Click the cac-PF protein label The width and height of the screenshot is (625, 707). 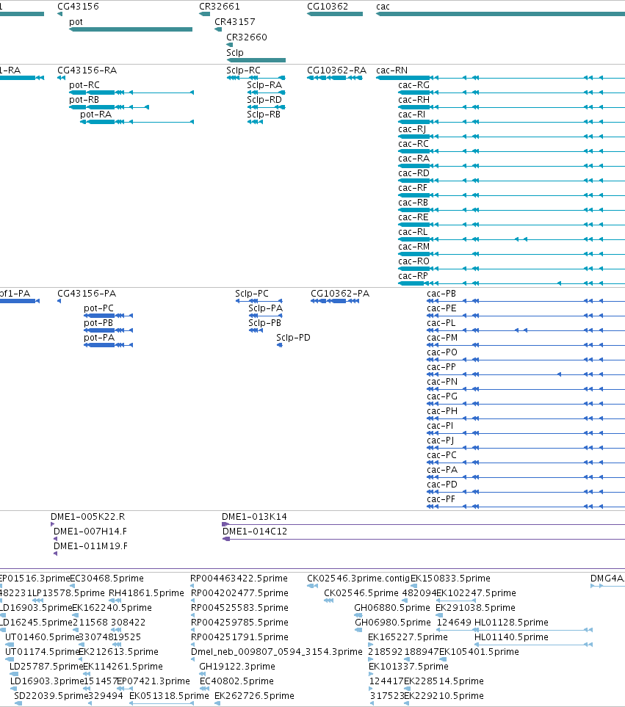[441, 499]
